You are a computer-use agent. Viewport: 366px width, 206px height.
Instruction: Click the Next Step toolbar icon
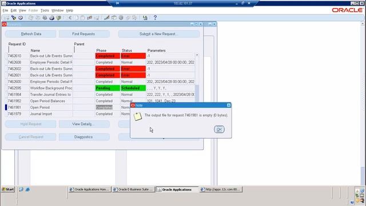point(38,18)
